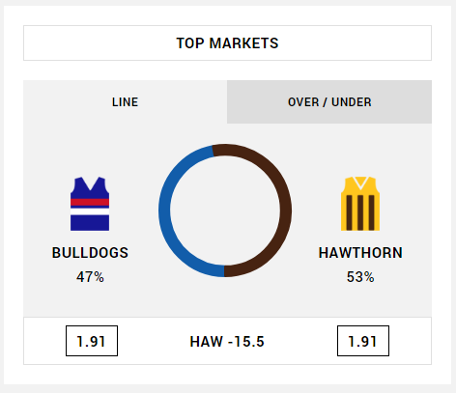
Task: Click the Top Markets header
Action: [x=227, y=43]
